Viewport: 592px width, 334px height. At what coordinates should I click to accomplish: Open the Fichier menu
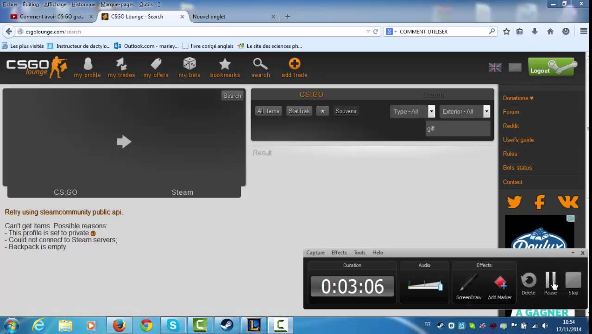10,4
